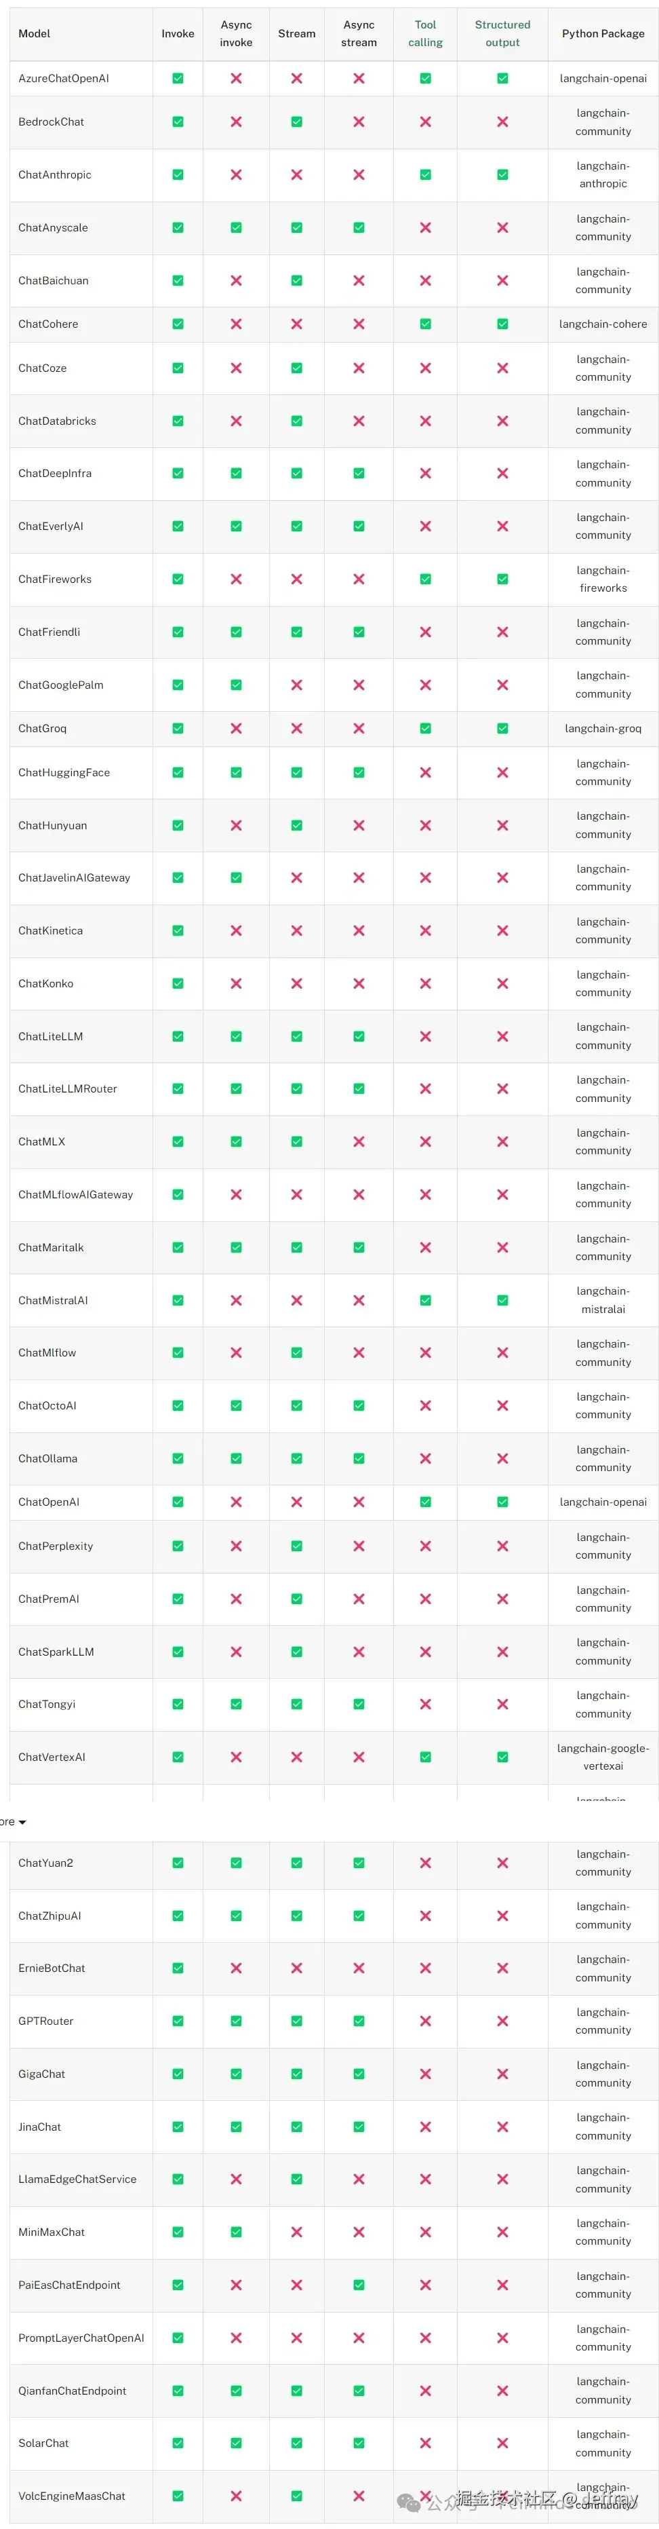Click the Tool calling column header link
This screenshot has height=2529, width=659.
424,33
